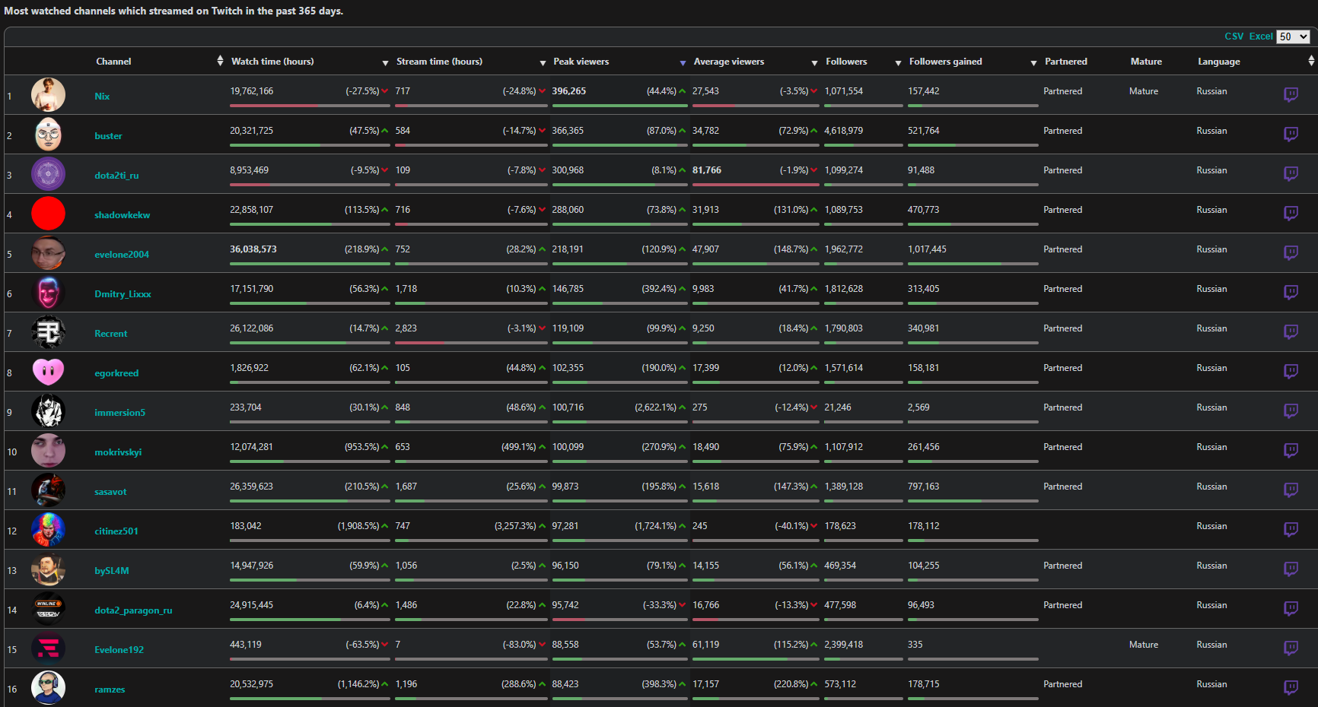This screenshot has height=707, width=1318.
Task: Open the Twitch icon in the dota2ti_ru row
Action: pos(1291,173)
